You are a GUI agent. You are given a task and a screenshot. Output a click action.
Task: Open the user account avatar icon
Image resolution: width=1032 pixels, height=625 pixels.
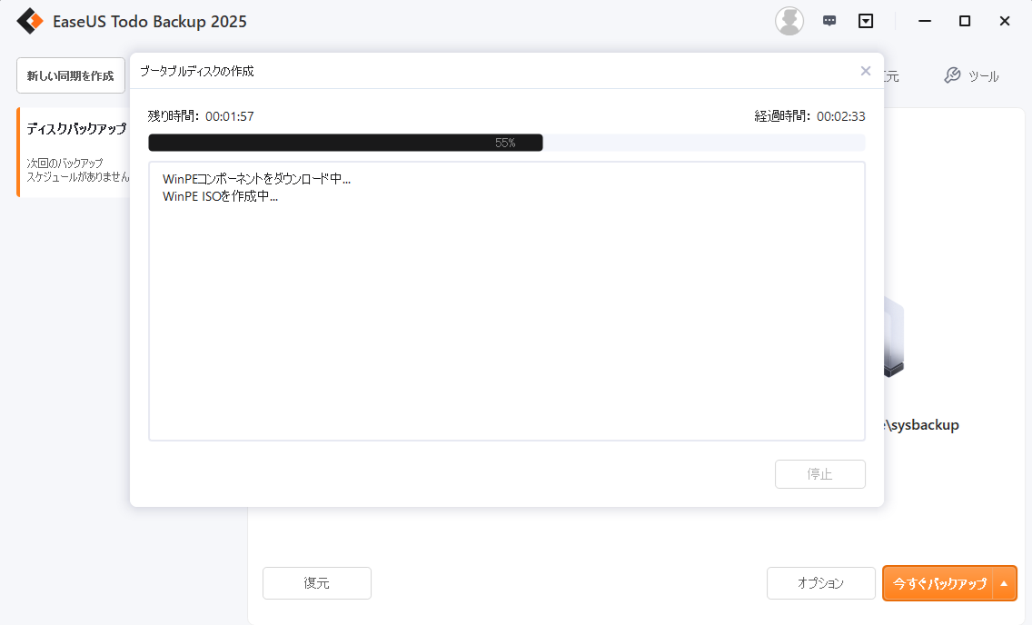coord(789,21)
